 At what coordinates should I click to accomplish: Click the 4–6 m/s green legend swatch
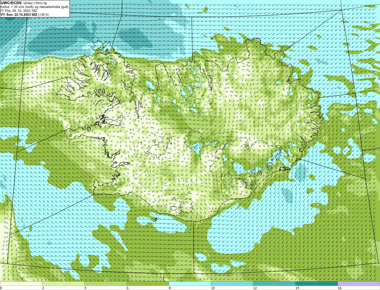(x=105, y=284)
